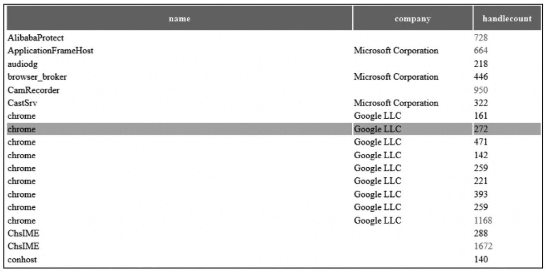
Task: Click the handle count 728 for AlibabaProtect
Action: (x=480, y=38)
